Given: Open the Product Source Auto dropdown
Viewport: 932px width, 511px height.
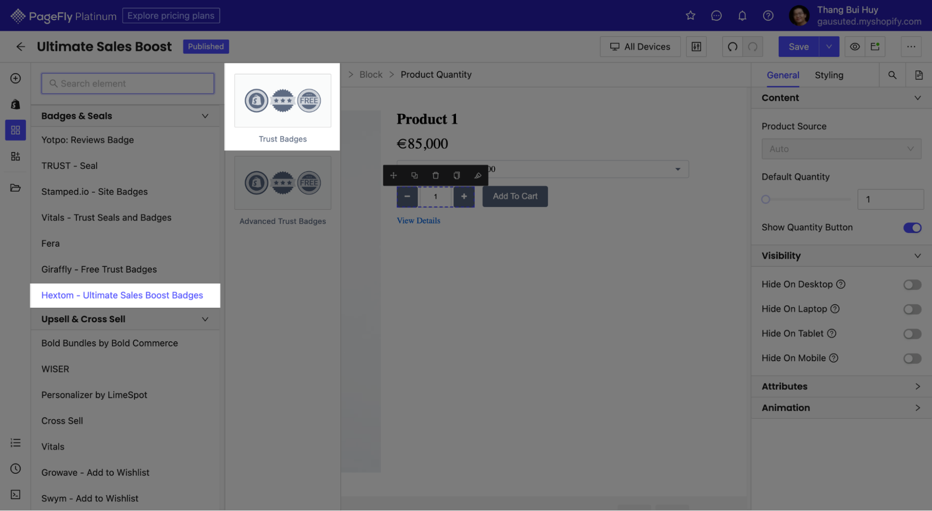Looking at the screenshot, I should point(841,149).
